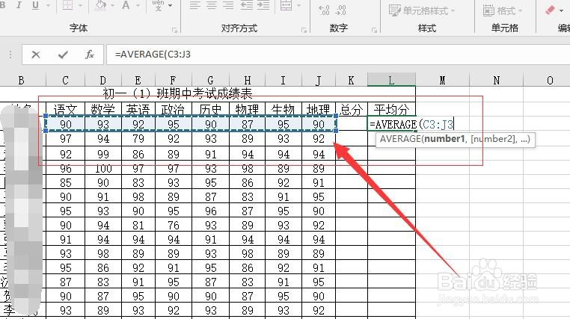Click the cell with score 100

(103, 169)
